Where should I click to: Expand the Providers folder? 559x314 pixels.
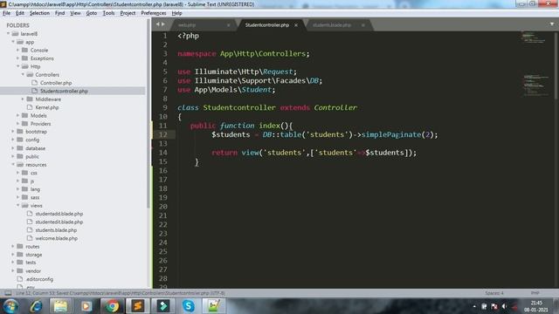click(17, 124)
